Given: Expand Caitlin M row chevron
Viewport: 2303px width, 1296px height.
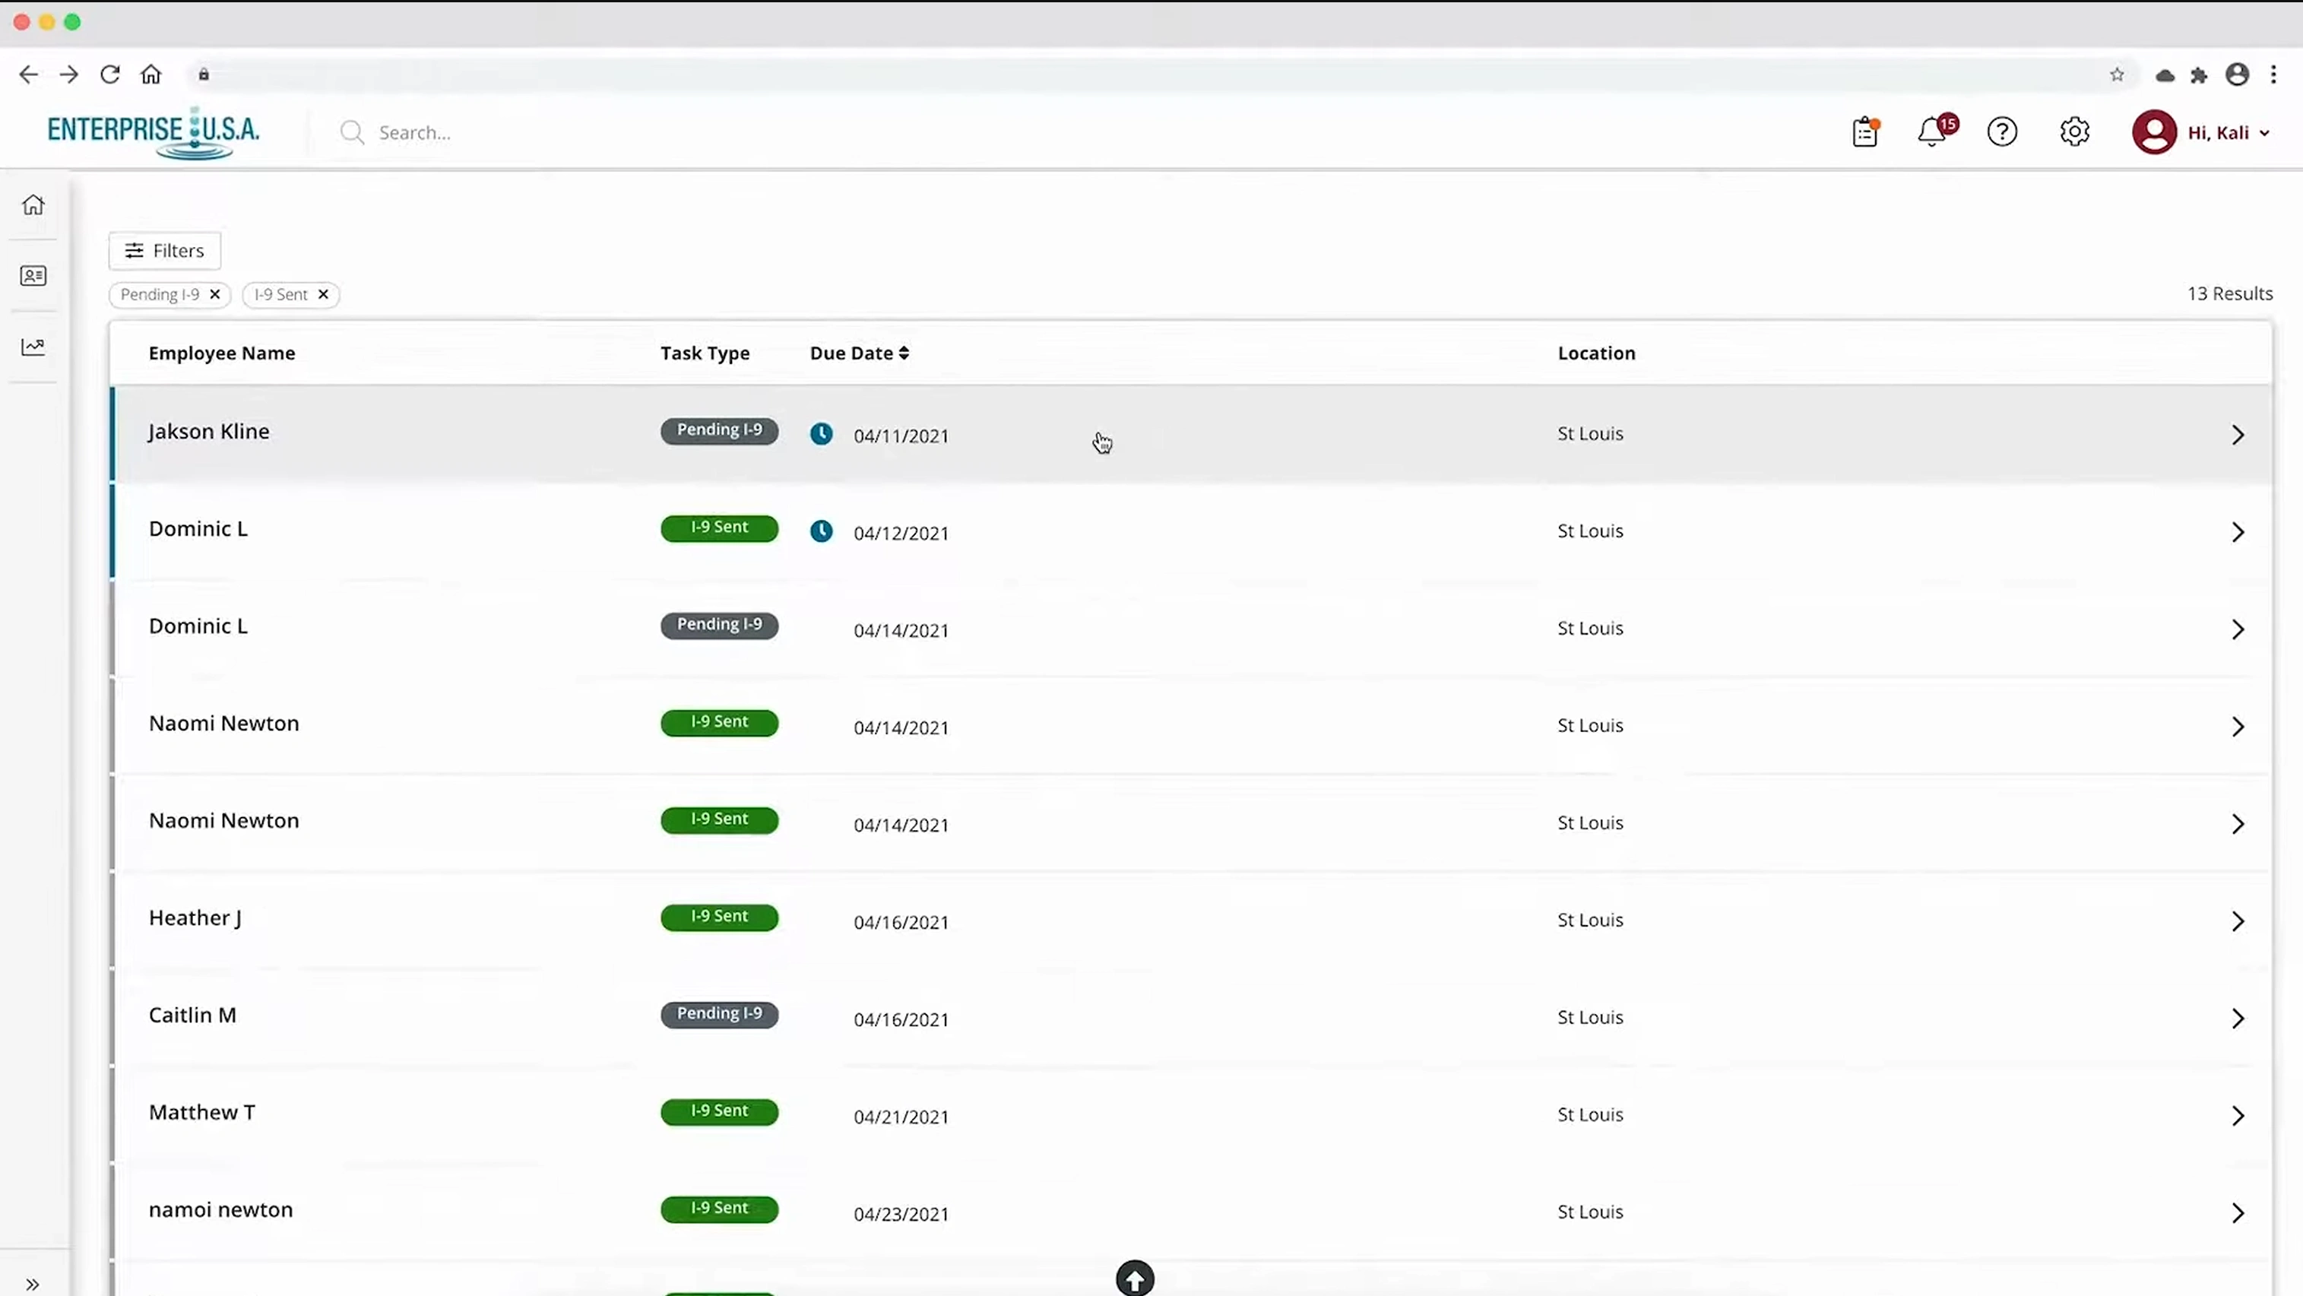Looking at the screenshot, I should [x=2238, y=1019].
